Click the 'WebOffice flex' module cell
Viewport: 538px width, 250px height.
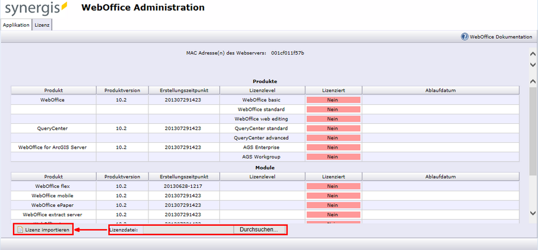coord(53,186)
